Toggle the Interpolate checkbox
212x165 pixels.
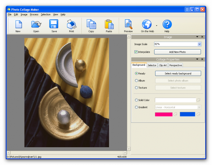(136, 52)
